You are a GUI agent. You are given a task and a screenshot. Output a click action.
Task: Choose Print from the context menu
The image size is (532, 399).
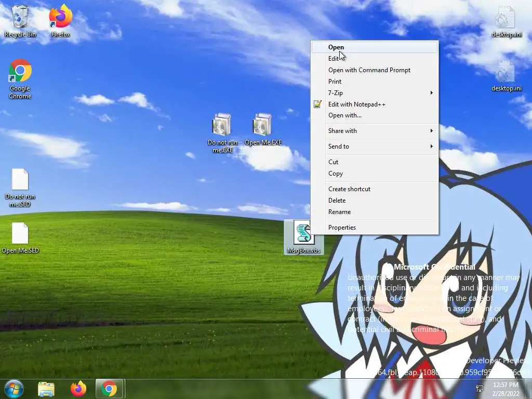pos(375,82)
